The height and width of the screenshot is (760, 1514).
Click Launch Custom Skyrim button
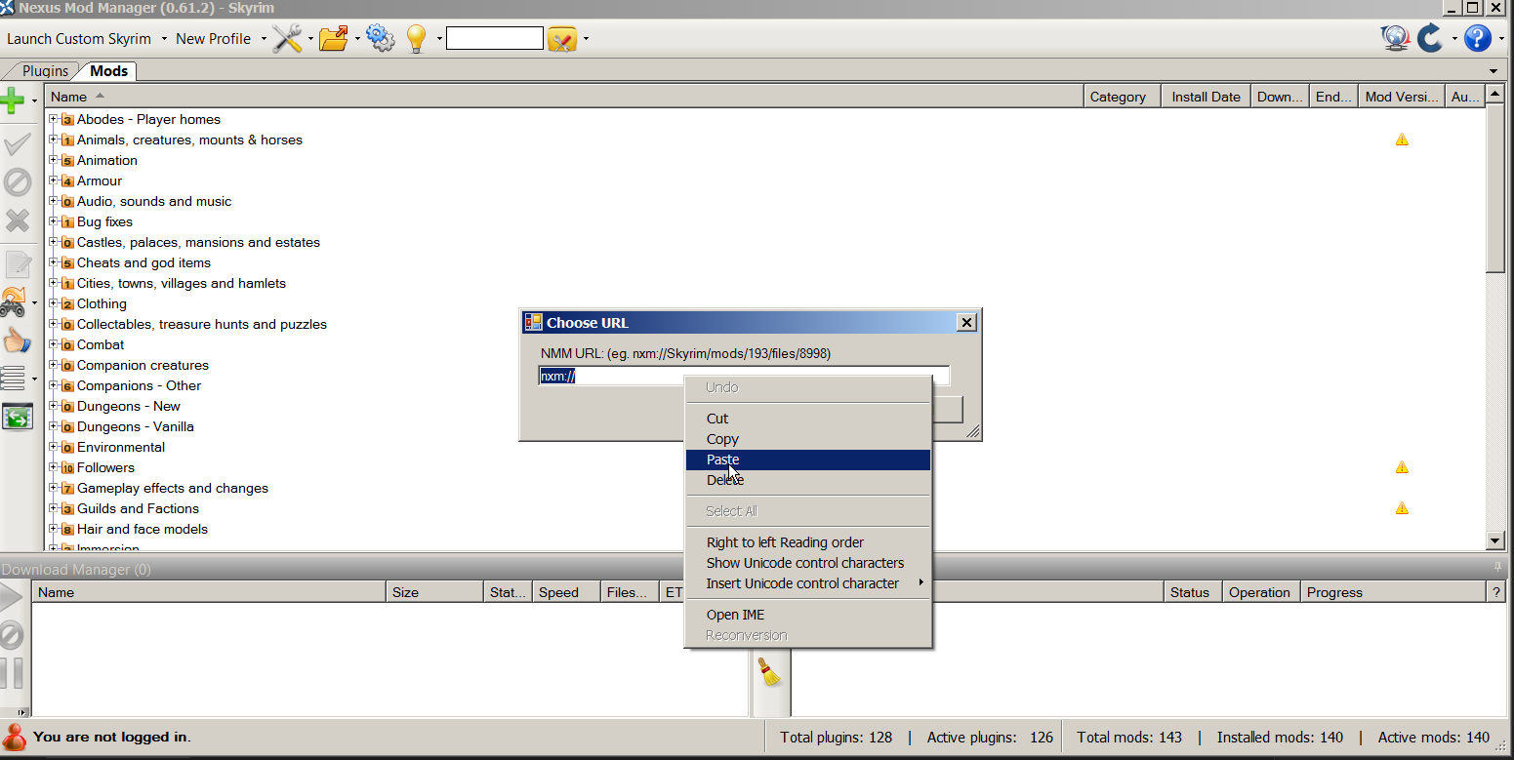pyautogui.click(x=79, y=39)
